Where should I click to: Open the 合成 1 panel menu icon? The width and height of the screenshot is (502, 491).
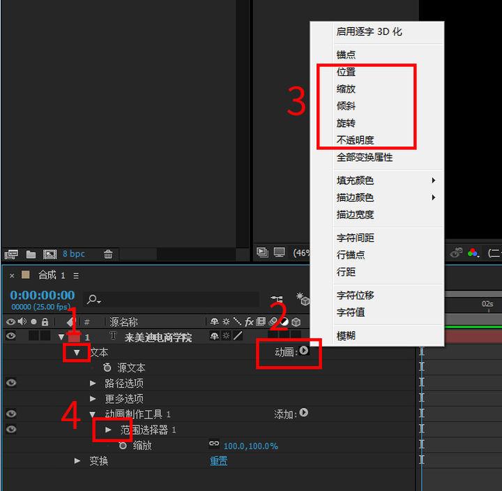[76, 275]
